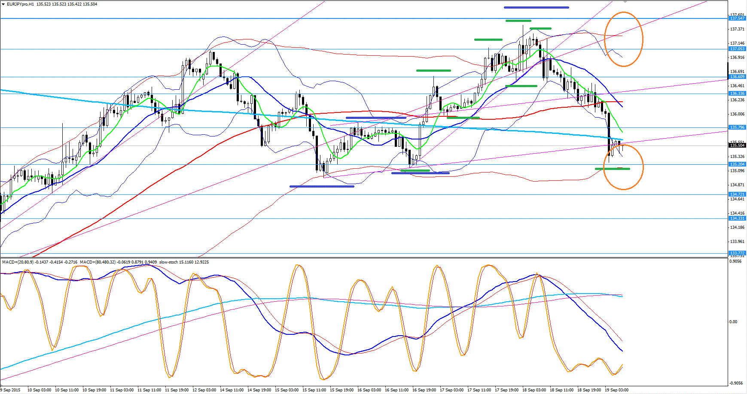Click the 134.186 price scale value

coord(737,227)
